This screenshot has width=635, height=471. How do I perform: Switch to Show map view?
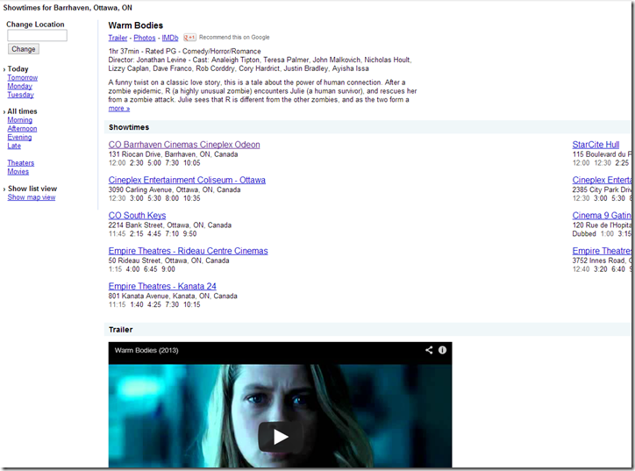pos(32,197)
